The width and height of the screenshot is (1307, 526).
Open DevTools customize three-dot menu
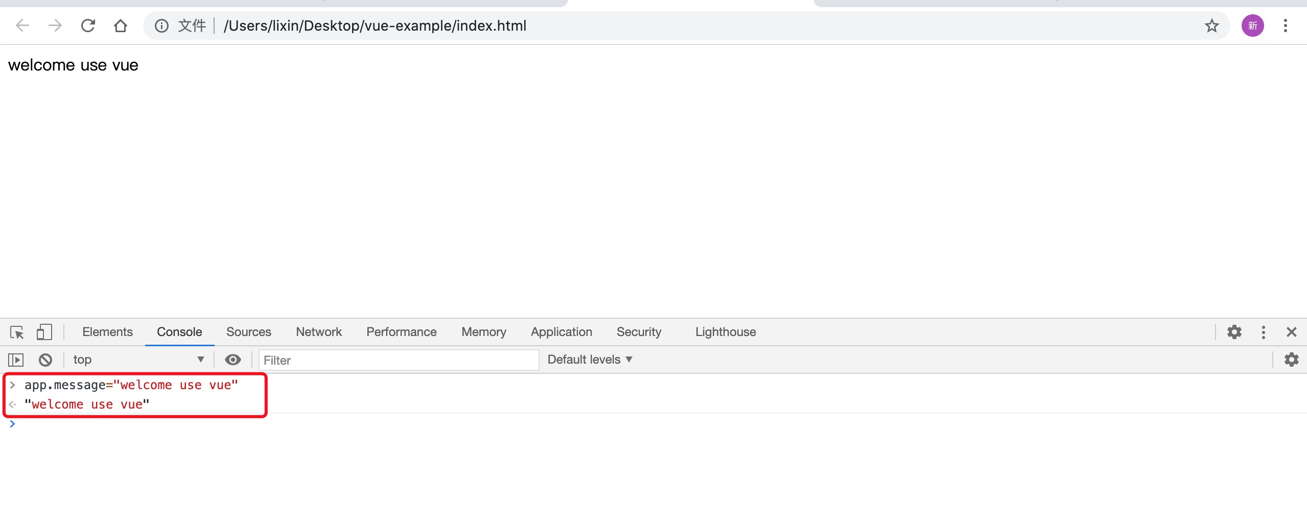coord(1264,332)
